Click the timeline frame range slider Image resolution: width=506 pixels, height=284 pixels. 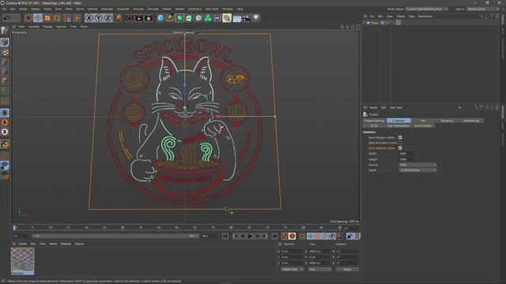115,237
